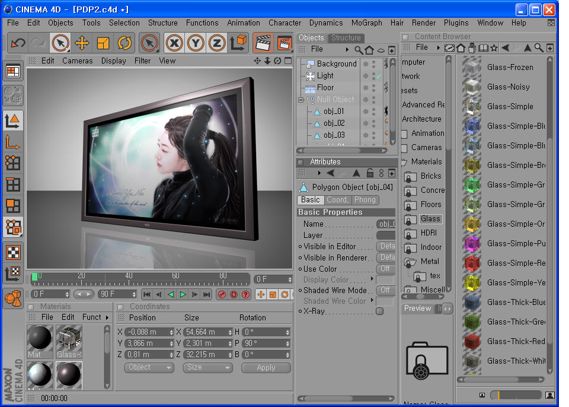
Task: Switch to the Preview tab
Action: pyautogui.click(x=418, y=309)
